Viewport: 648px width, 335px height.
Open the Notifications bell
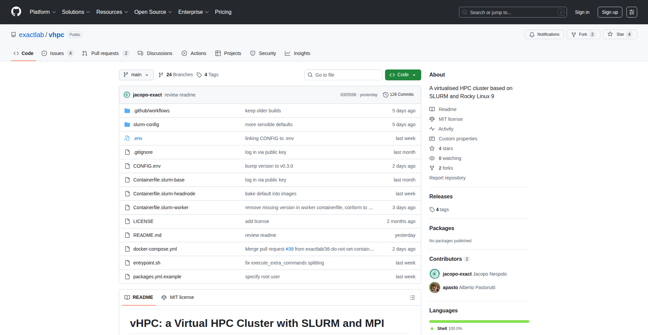click(x=532, y=34)
